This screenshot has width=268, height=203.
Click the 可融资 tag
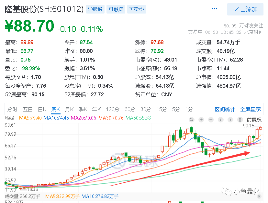[116, 9]
